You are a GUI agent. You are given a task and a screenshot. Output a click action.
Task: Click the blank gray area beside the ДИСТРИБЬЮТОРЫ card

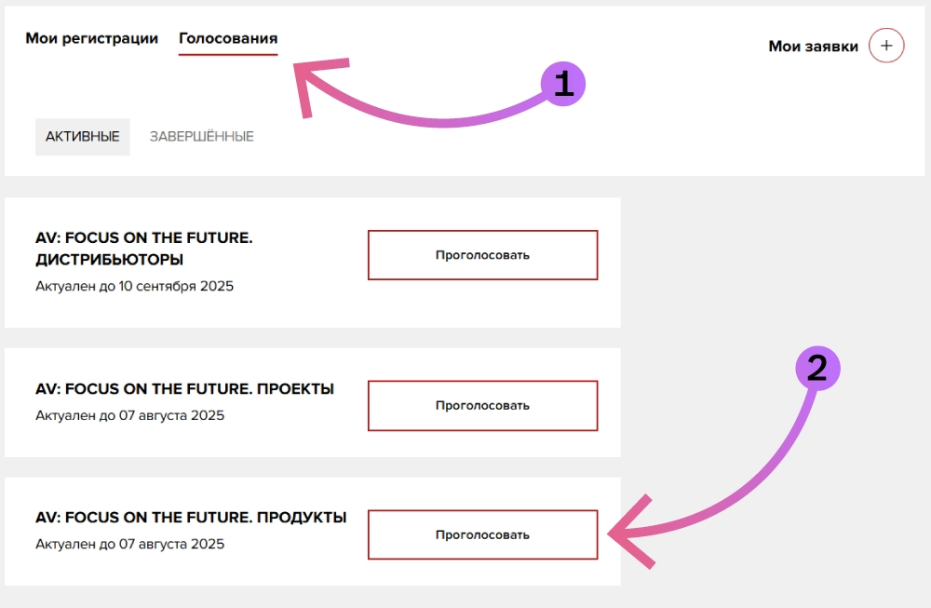[773, 263]
